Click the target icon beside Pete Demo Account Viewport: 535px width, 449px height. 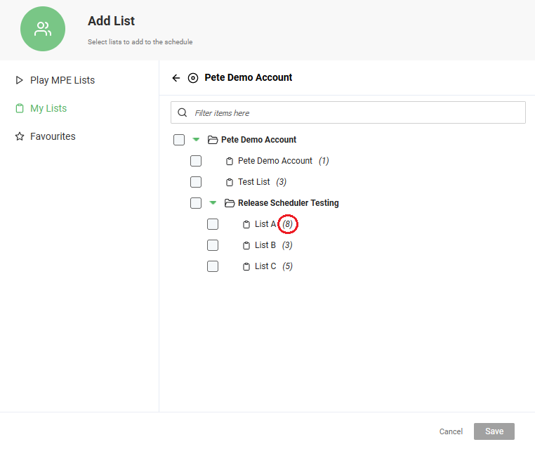[x=193, y=78]
